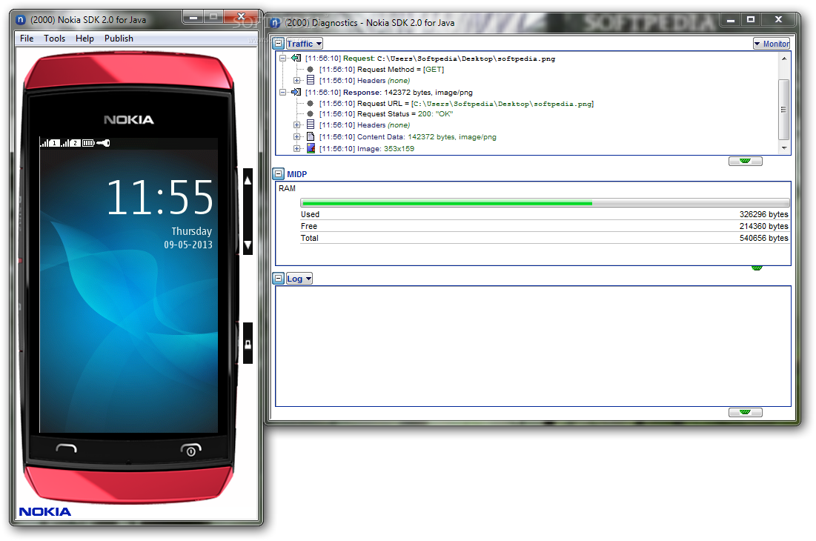
Task: Maximize the Diagnostics window
Action: pyautogui.click(x=751, y=20)
